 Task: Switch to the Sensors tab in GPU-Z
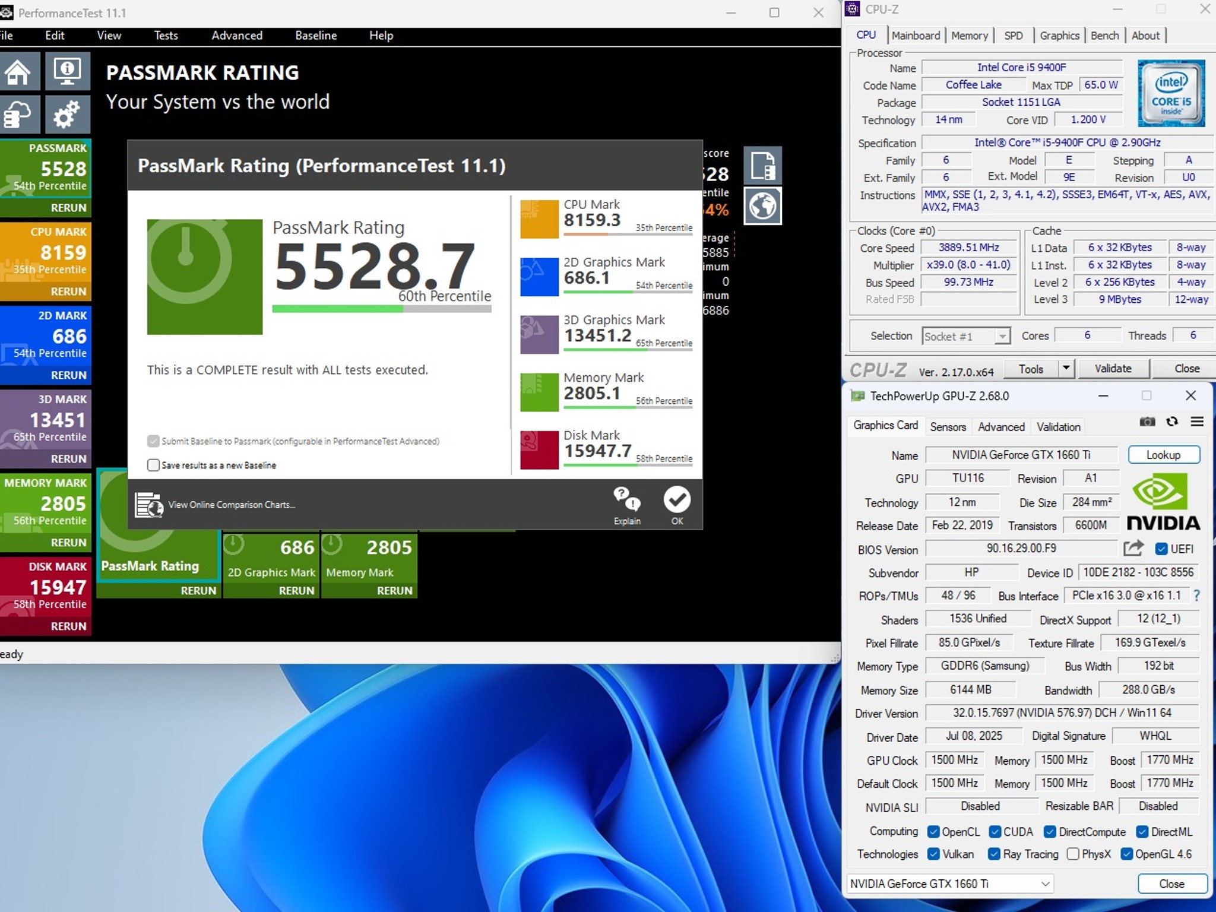pos(948,426)
